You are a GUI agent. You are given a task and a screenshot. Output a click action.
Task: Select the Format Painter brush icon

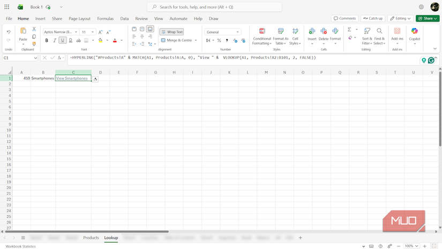pos(34,44)
